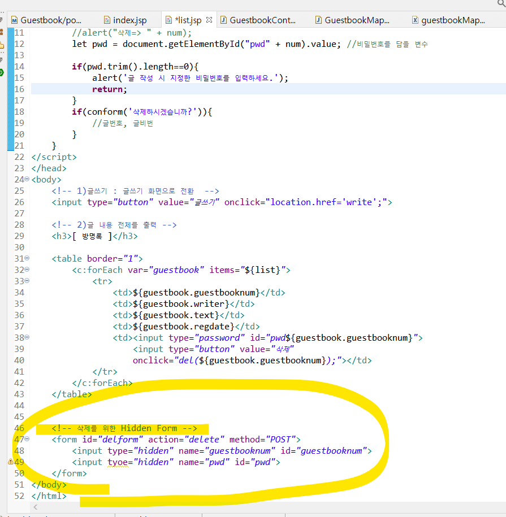Click line number 16 in the gutter
This screenshot has width=506, height=517.
pyautogui.click(x=19, y=89)
